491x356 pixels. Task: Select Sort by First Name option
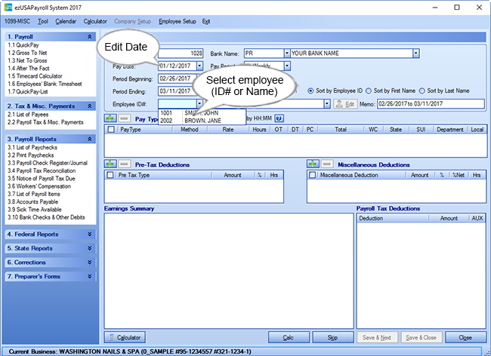tap(369, 91)
